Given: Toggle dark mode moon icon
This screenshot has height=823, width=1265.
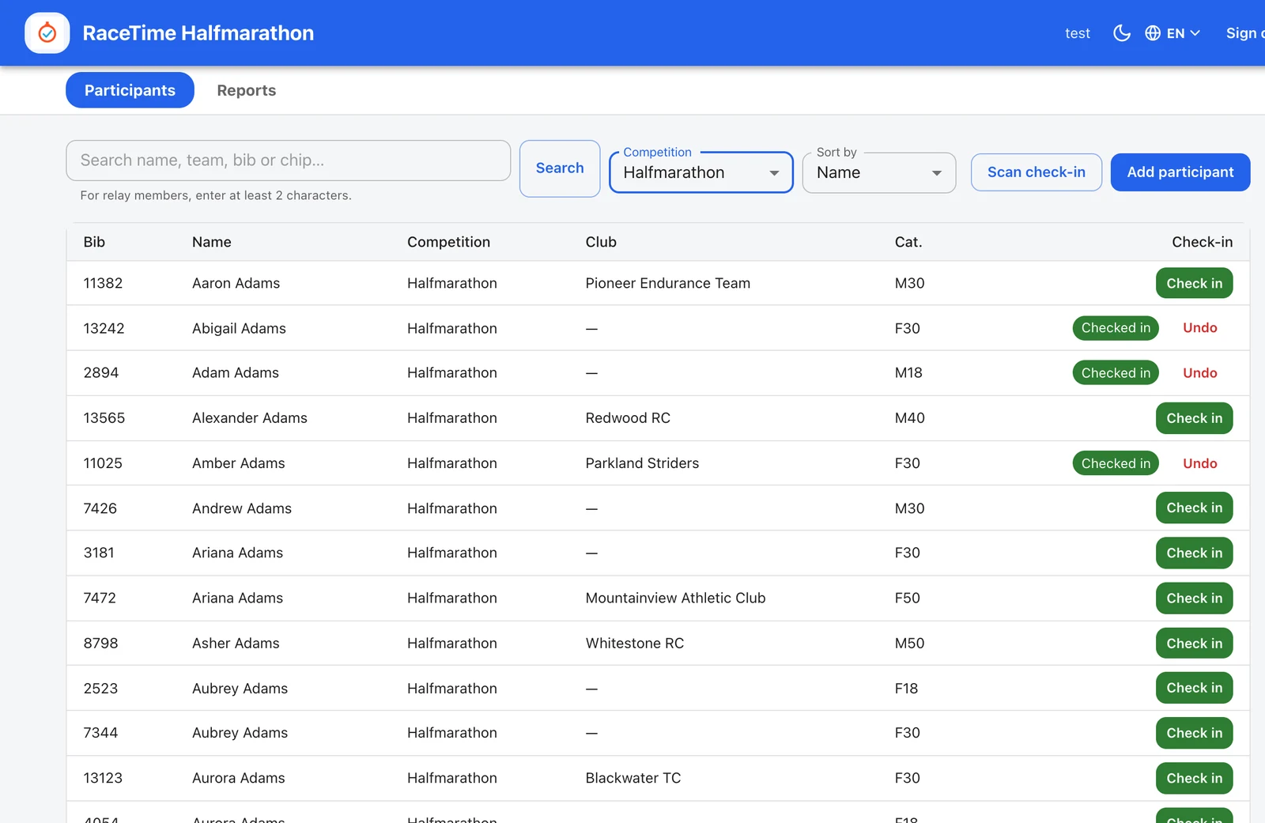Looking at the screenshot, I should [1121, 33].
